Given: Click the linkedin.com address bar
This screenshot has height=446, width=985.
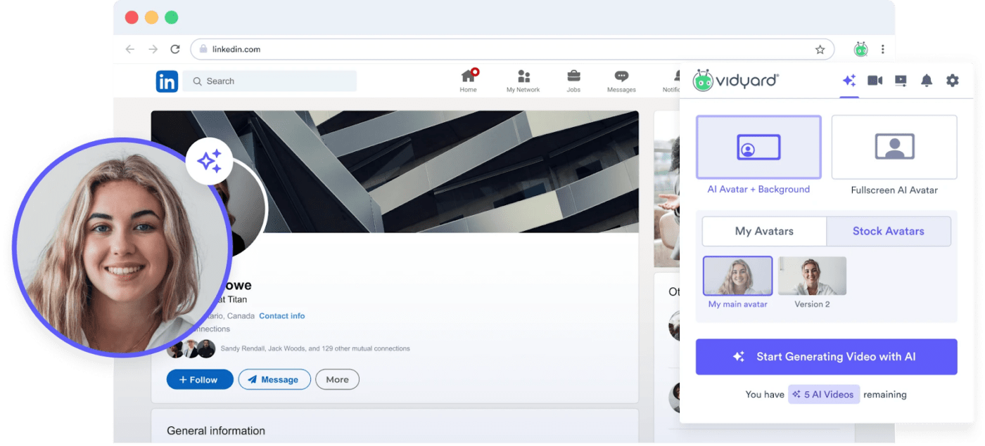Looking at the screenshot, I should (512, 49).
